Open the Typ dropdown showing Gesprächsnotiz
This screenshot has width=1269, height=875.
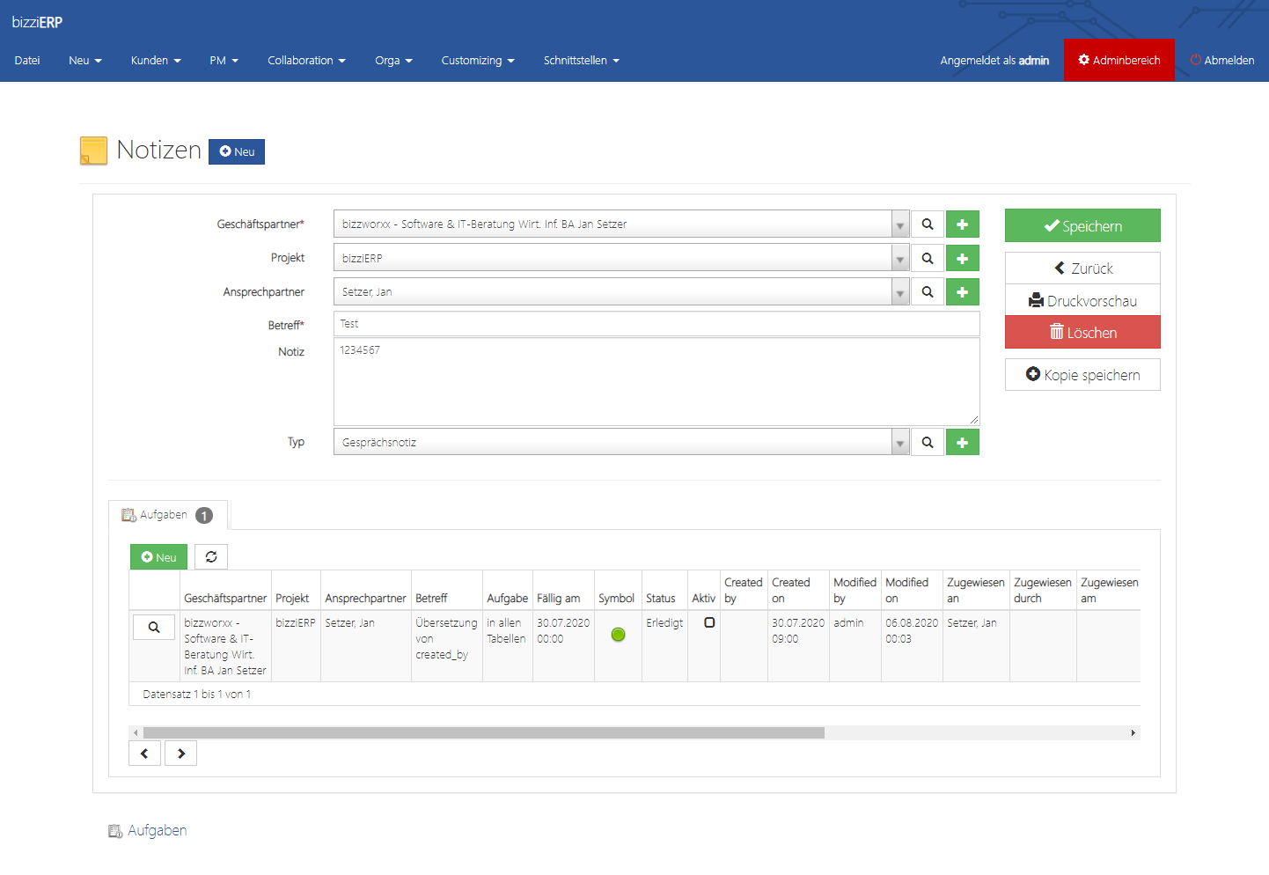point(899,443)
